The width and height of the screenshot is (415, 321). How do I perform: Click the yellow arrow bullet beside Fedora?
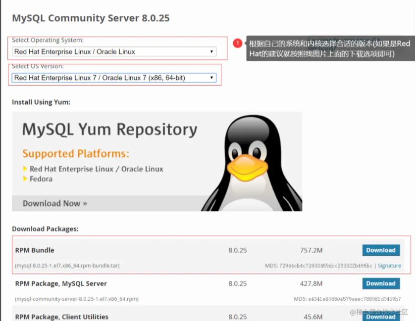25,179
